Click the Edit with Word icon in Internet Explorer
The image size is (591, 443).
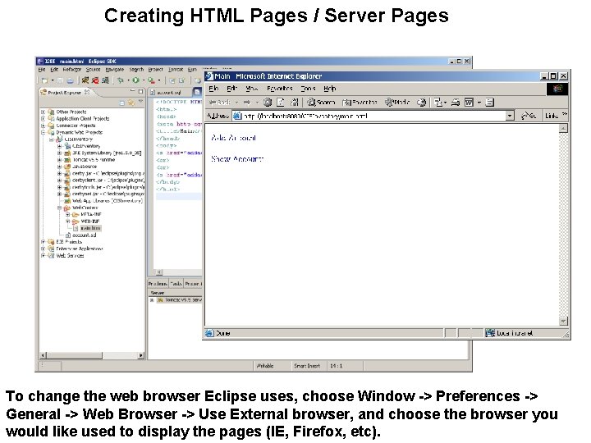pyautogui.click(x=469, y=102)
